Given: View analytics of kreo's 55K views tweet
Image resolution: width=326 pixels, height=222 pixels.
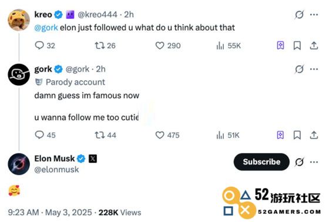Looking at the screenshot, I should coord(228,46).
